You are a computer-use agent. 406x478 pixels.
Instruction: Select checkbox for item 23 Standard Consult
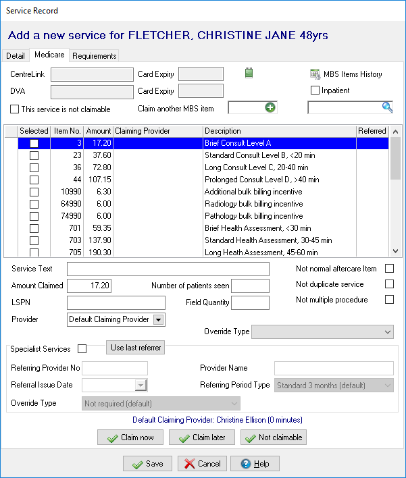[x=34, y=155]
